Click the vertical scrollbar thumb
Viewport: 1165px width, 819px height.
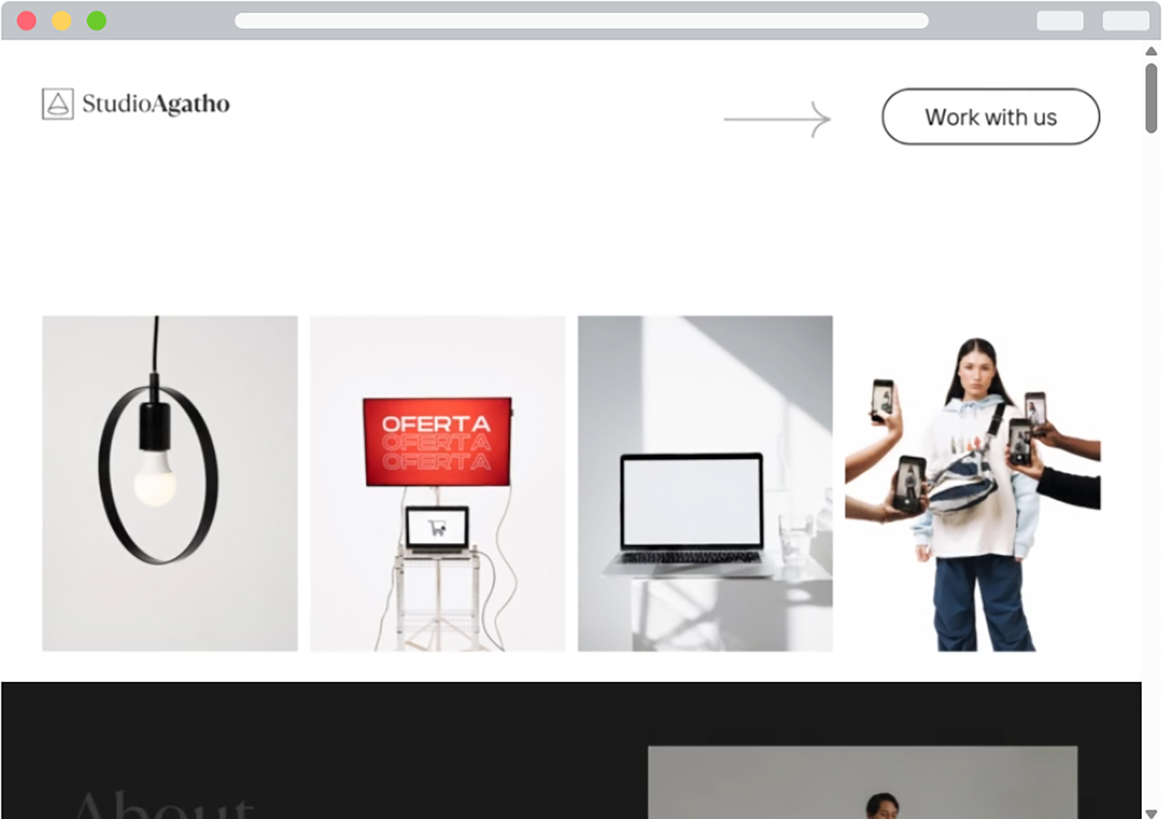[1151, 98]
